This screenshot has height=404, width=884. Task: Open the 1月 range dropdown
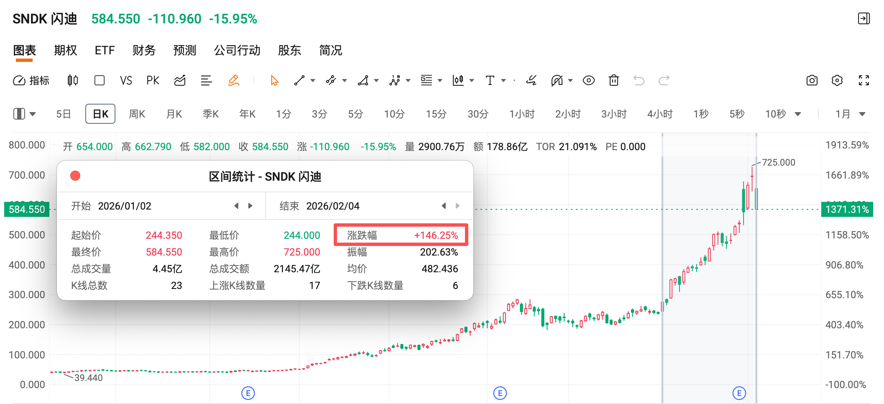[850, 114]
